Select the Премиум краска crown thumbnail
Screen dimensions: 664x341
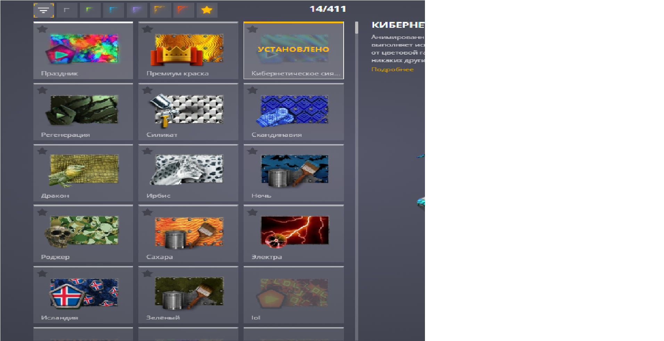[187, 49]
